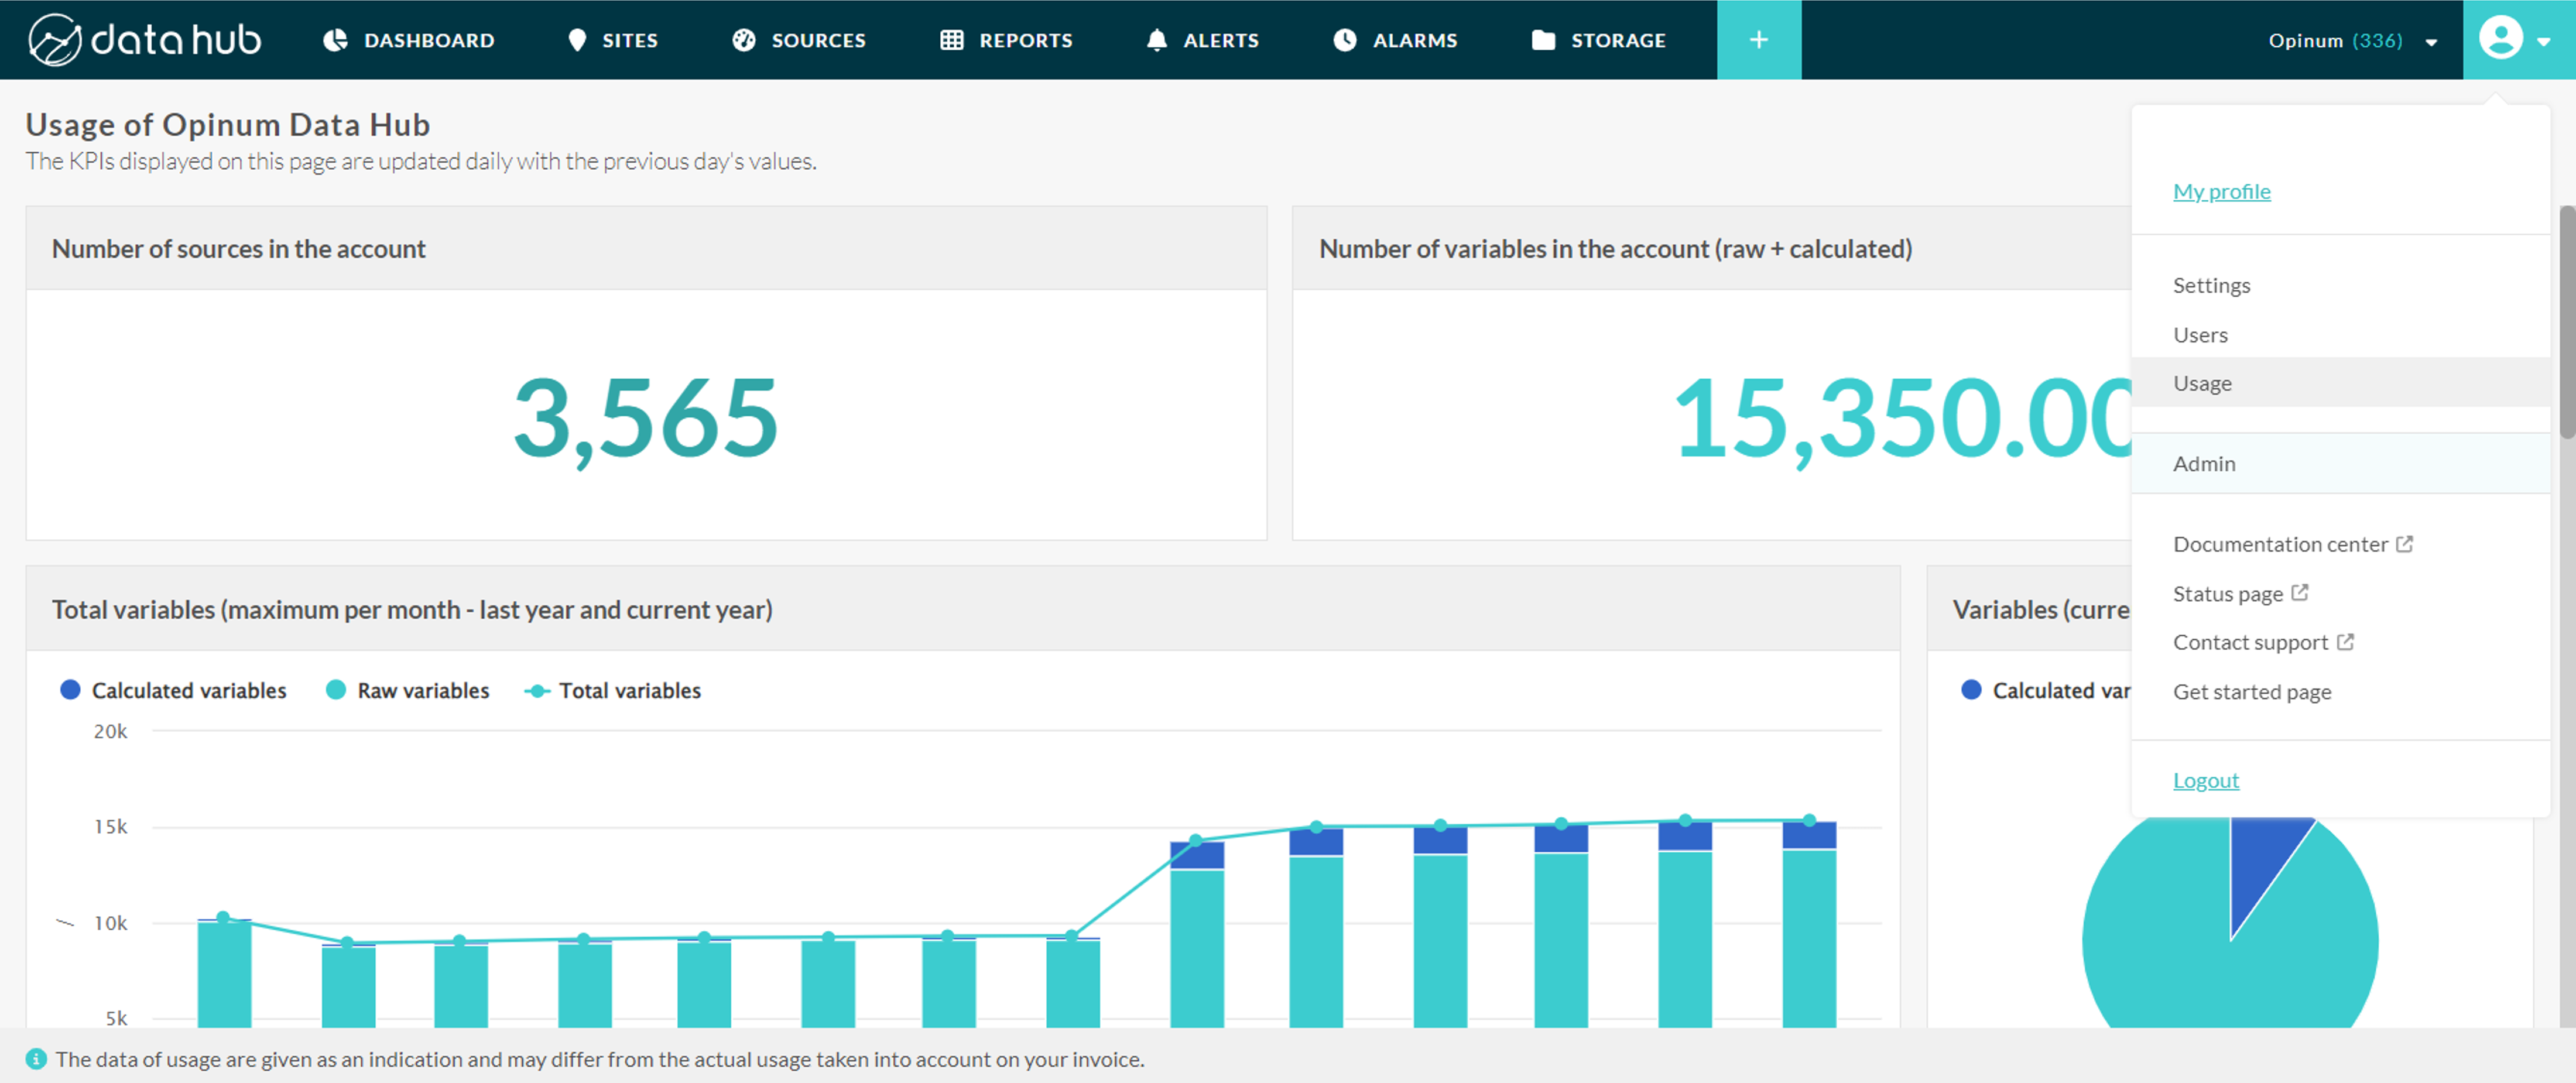Choose Usage in the user menu
This screenshot has height=1083, width=2576.
click(x=2340, y=383)
